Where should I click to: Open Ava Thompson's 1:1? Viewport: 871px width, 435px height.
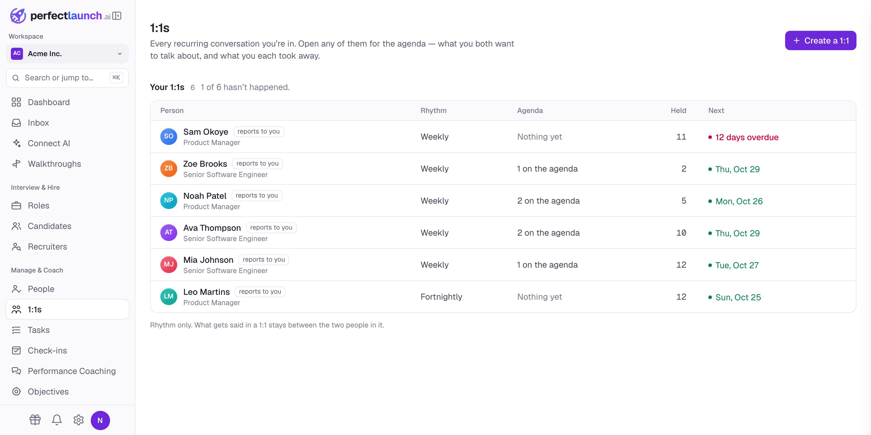pyautogui.click(x=503, y=233)
